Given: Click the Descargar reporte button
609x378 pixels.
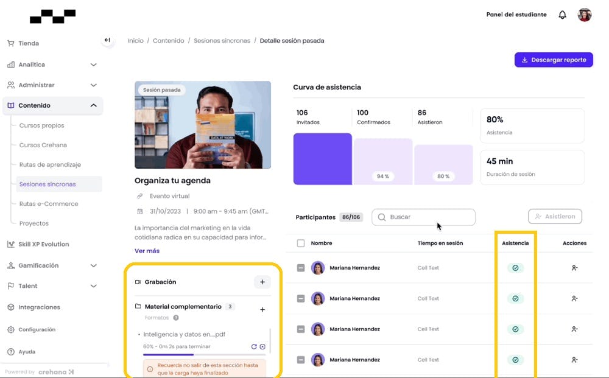Looking at the screenshot, I should tap(553, 60).
